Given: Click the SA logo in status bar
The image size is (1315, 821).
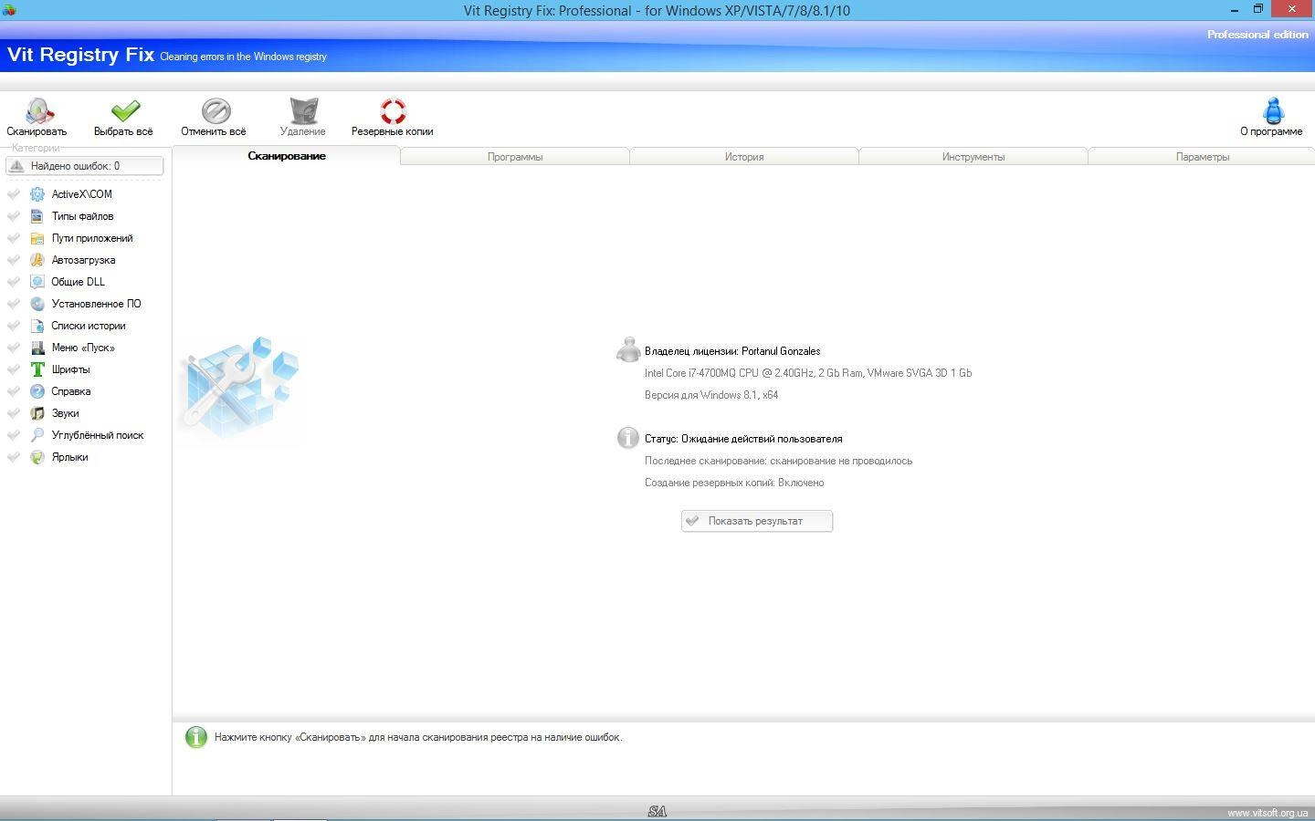Looking at the screenshot, I should (657, 811).
